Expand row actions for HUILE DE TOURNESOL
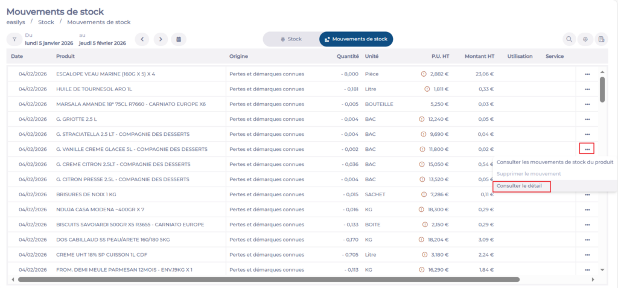Viewport: 618px width, 288px height. [x=587, y=89]
